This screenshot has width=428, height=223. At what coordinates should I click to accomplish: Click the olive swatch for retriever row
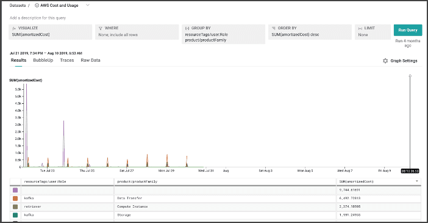click(15, 207)
